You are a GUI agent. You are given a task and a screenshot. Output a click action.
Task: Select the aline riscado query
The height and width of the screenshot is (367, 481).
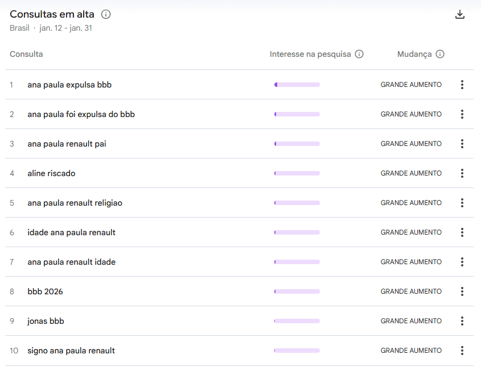pyautogui.click(x=51, y=173)
